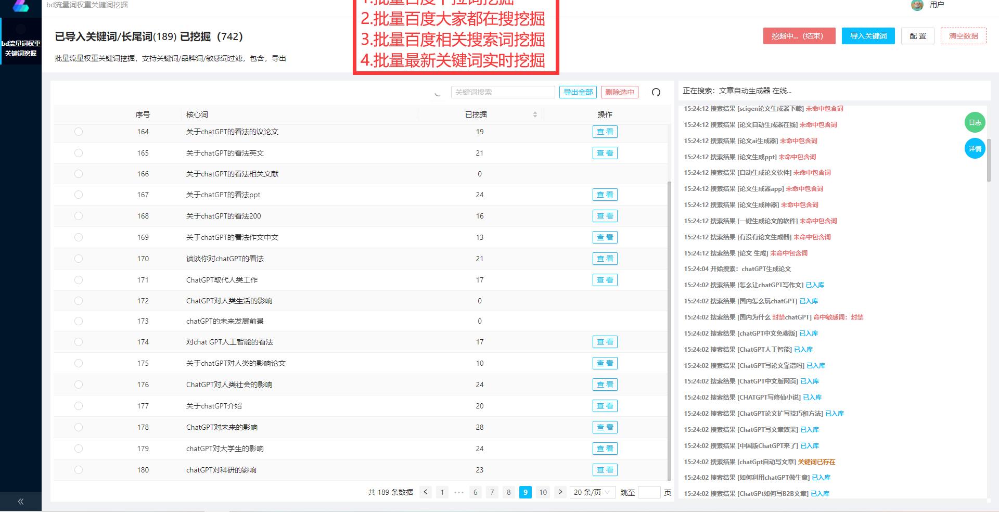Click keyword 谈谈你对chatGPT的看法
The width and height of the screenshot is (999, 512).
coord(225,259)
